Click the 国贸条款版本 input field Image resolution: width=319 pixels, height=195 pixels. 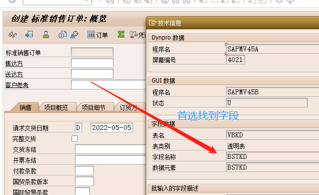84,181
